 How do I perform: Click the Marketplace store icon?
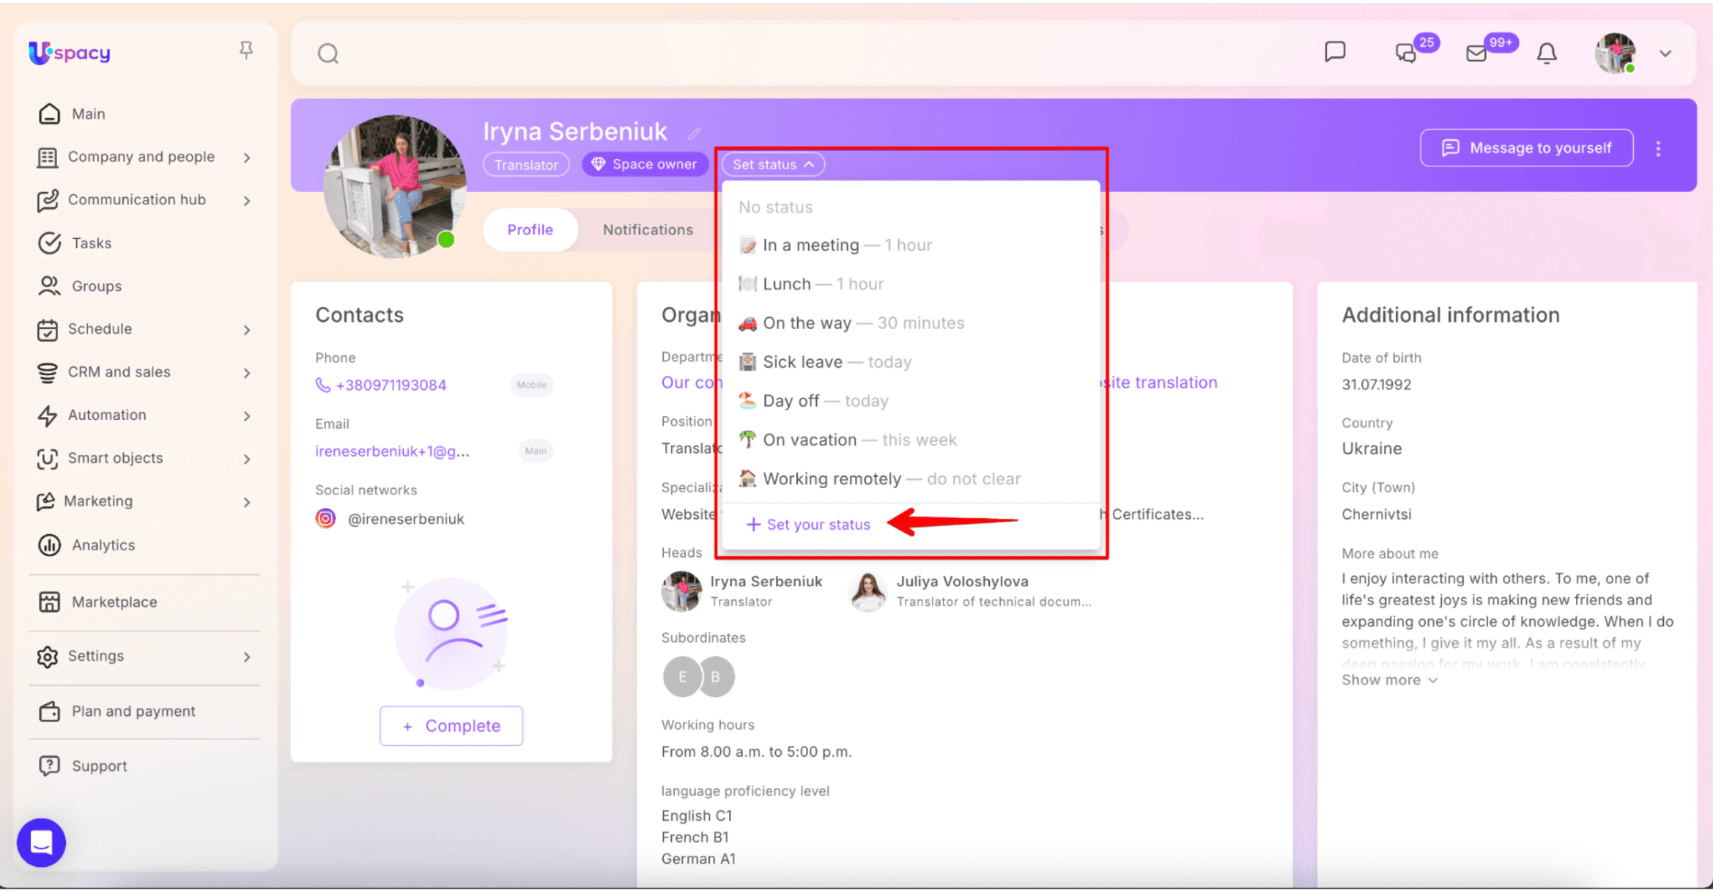(49, 602)
